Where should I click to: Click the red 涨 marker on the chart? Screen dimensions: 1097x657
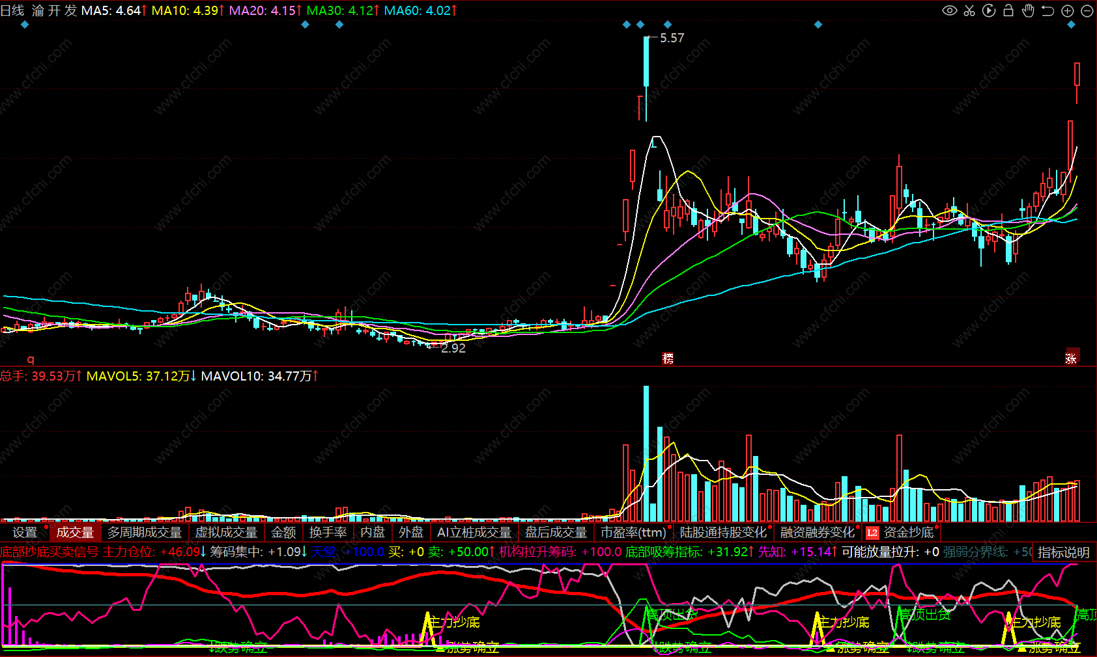(x=1072, y=357)
